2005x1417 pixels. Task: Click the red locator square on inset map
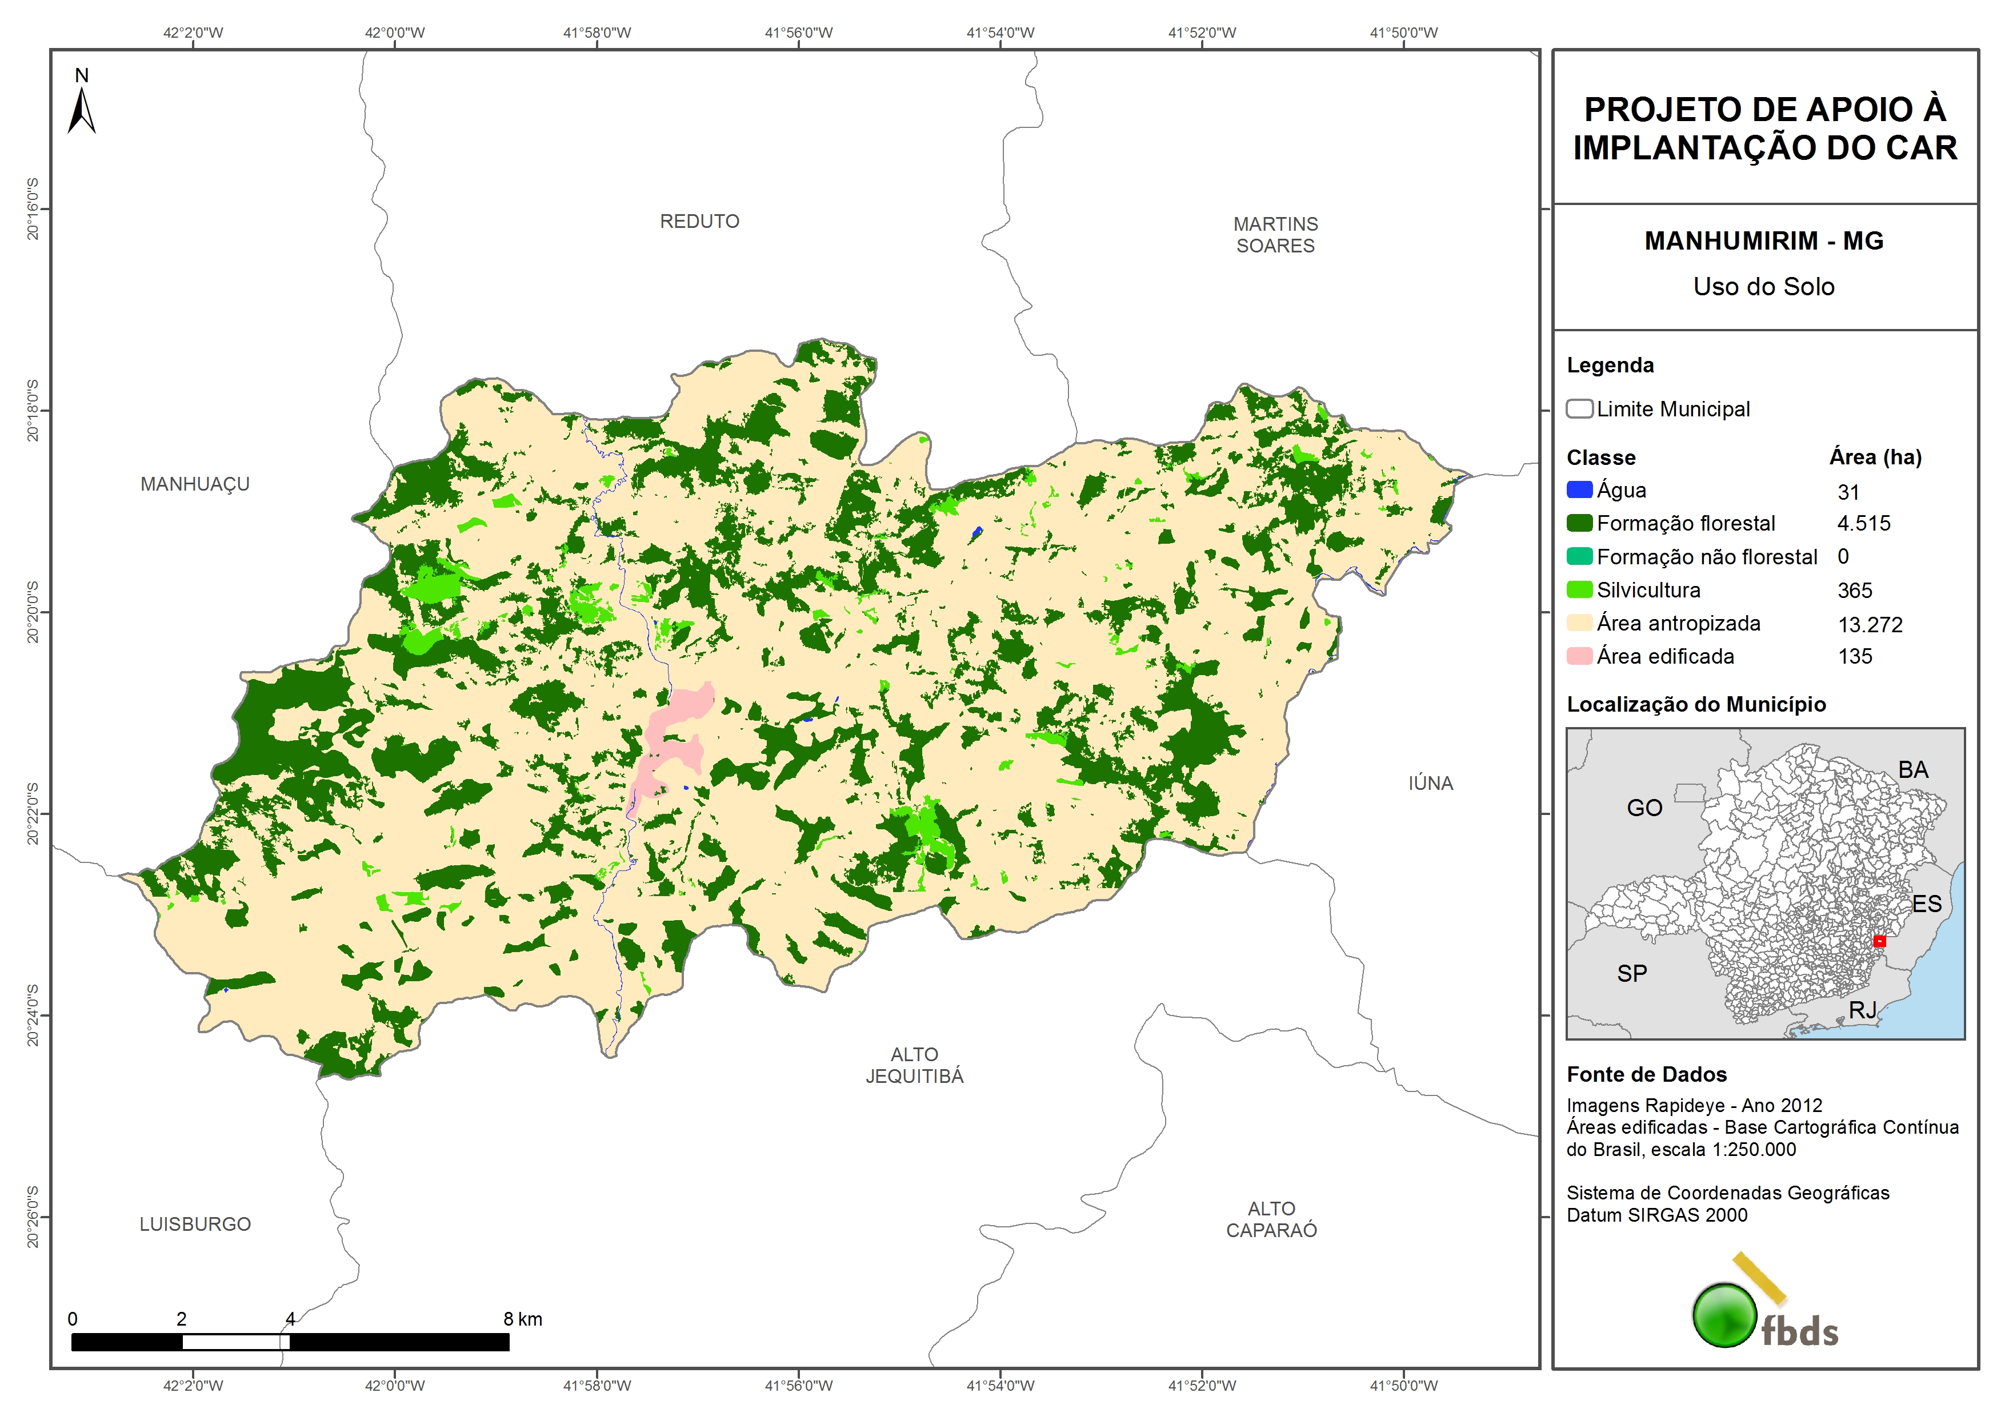(1879, 941)
